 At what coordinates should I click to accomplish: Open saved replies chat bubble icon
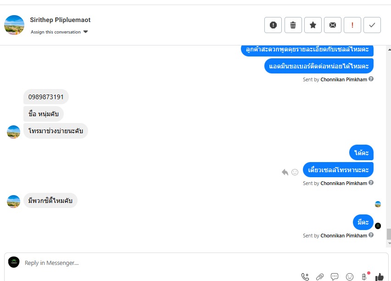point(335,276)
